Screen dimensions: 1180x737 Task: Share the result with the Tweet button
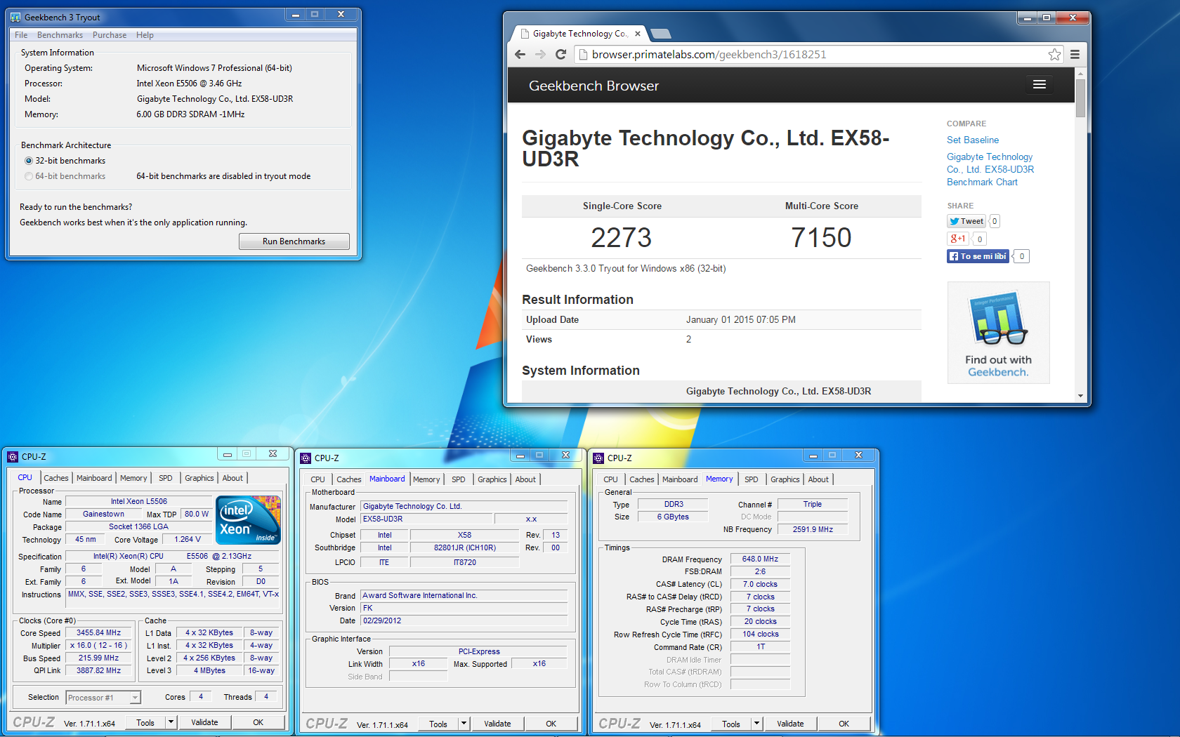pyautogui.click(x=966, y=221)
